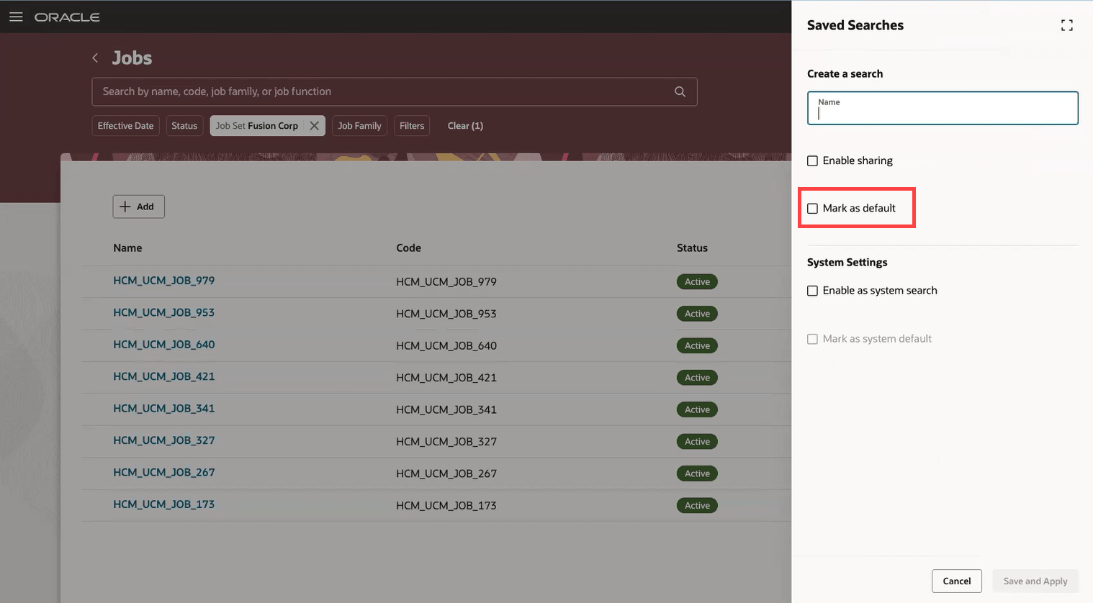Viewport: 1093px width, 603px height.
Task: Open the Effective Date filter
Action: 125,125
